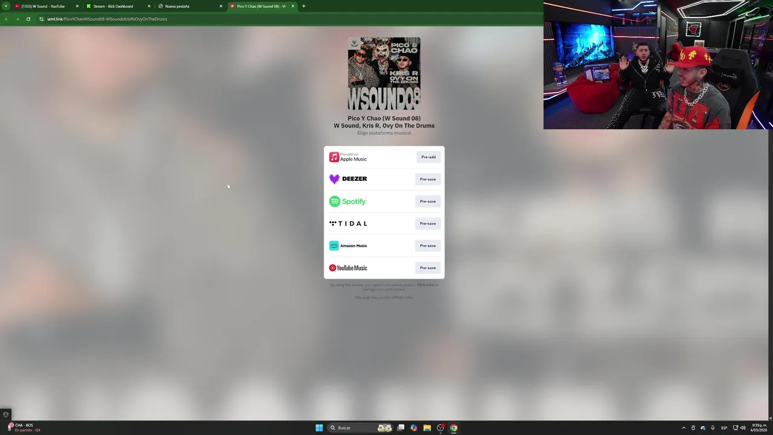Show hidden system tray icons
This screenshot has height=435, width=773.
click(684, 428)
